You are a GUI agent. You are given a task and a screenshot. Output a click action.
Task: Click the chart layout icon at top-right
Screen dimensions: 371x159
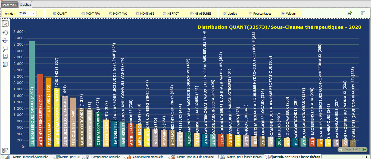click(363, 13)
